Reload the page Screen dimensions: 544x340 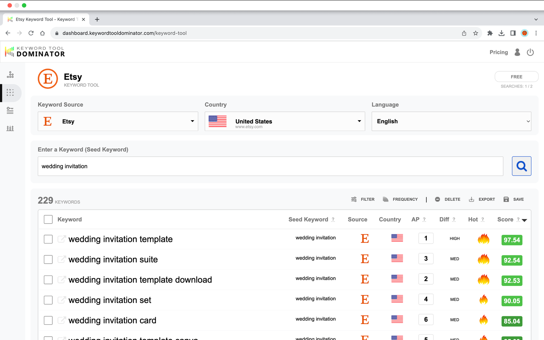[31, 33]
